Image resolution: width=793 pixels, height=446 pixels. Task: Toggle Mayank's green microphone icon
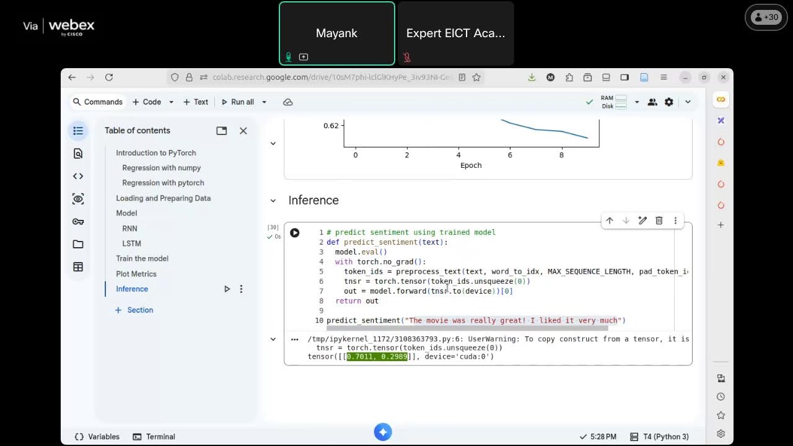coord(288,57)
